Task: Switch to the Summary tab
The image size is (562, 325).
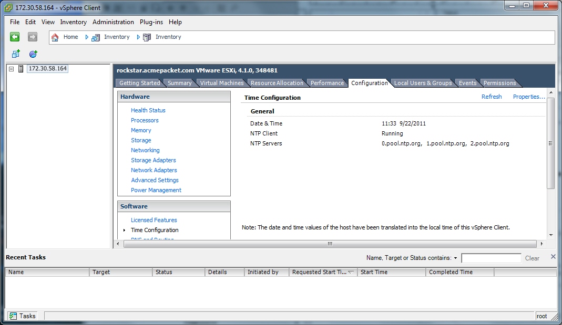Action: coord(180,83)
